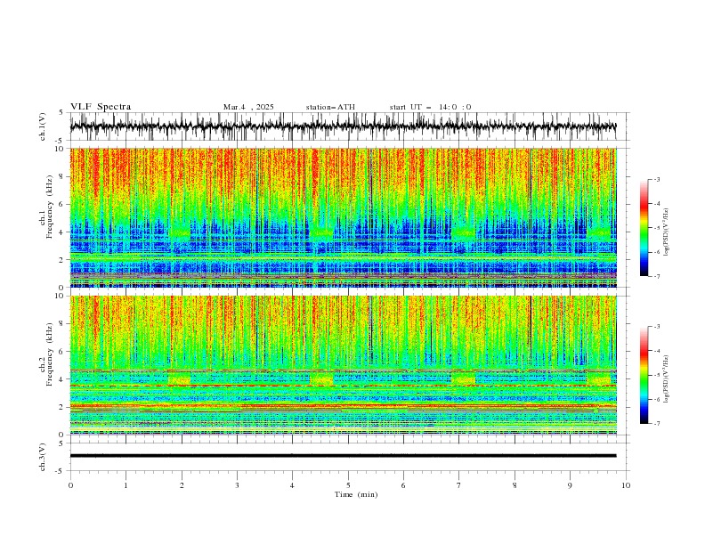Image resolution: width=705 pixels, height=545 pixels.
Task: Click the '8' kHz tick on ch.1 spectrogram axis
Action: tap(62, 176)
